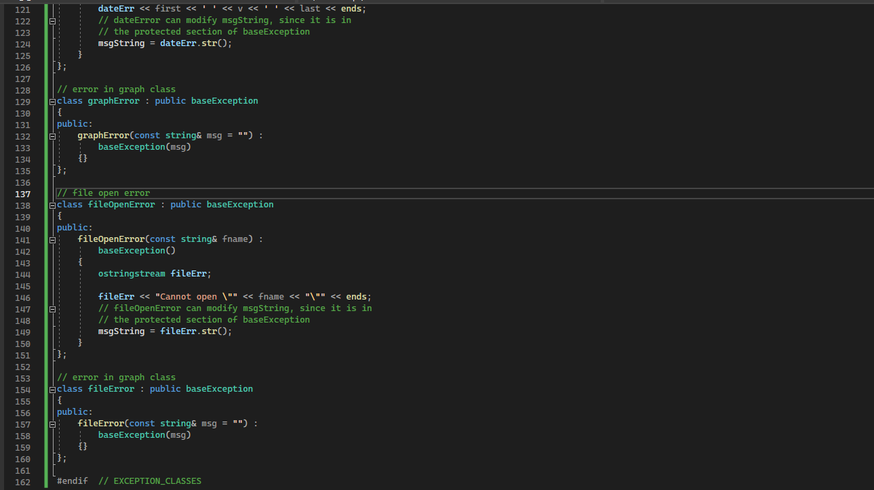Image resolution: width=874 pixels, height=490 pixels.
Task: Collapse the fileError class body
Action: (x=52, y=388)
